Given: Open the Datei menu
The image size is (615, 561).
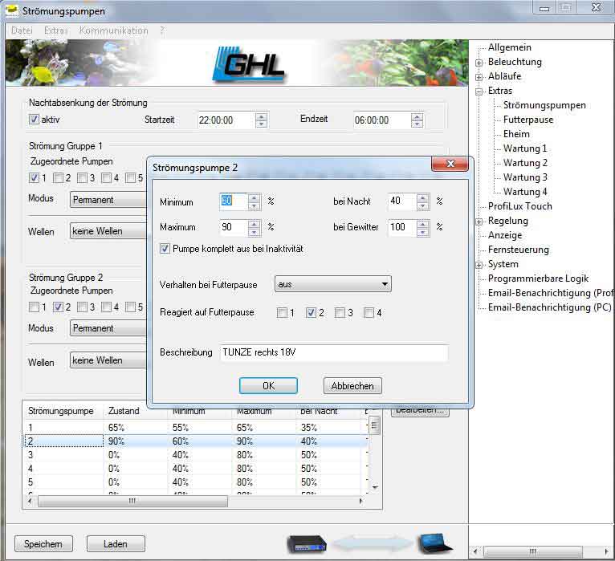Looking at the screenshot, I should click(22, 30).
